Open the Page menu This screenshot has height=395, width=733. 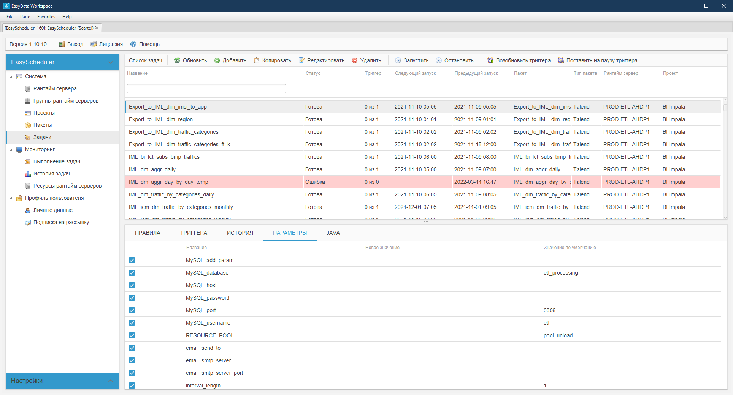(25, 17)
